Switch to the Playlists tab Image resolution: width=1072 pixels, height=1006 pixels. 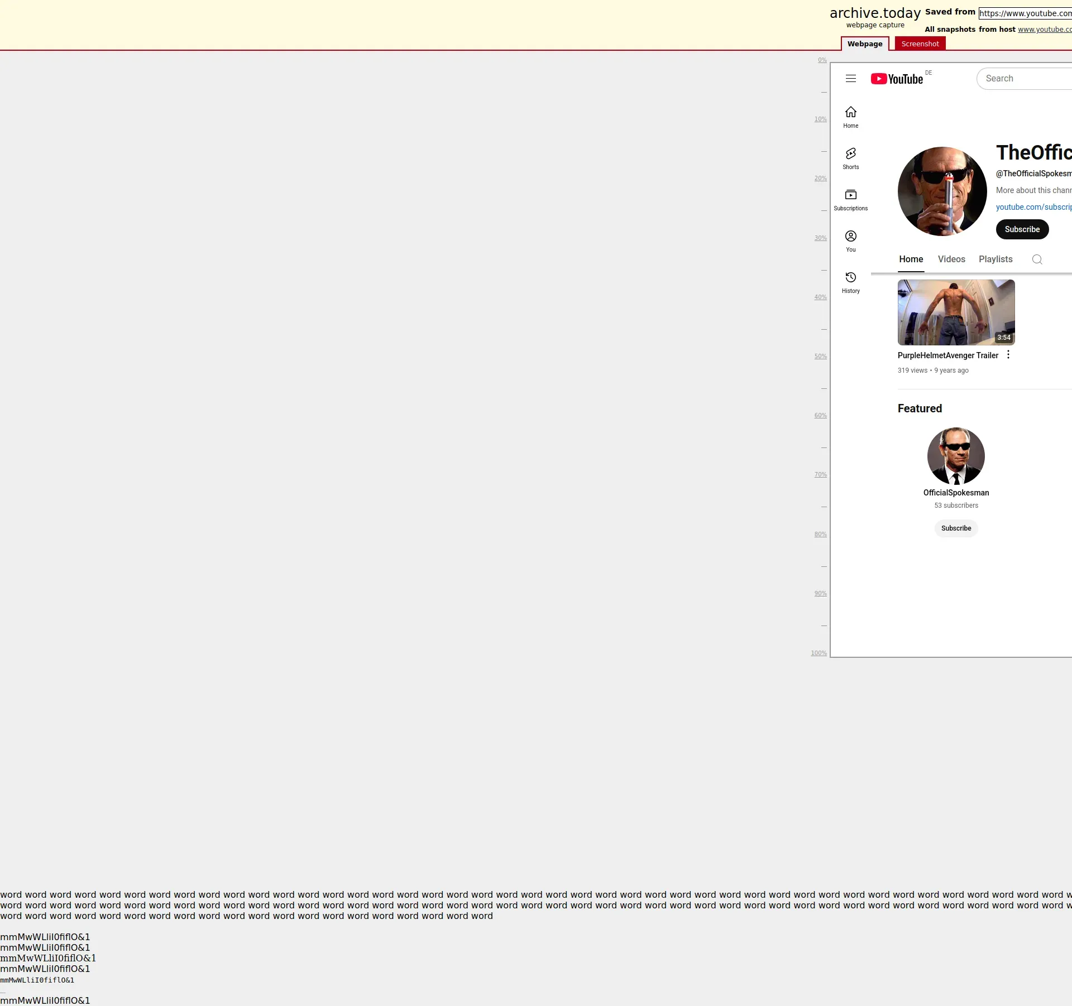tap(995, 259)
